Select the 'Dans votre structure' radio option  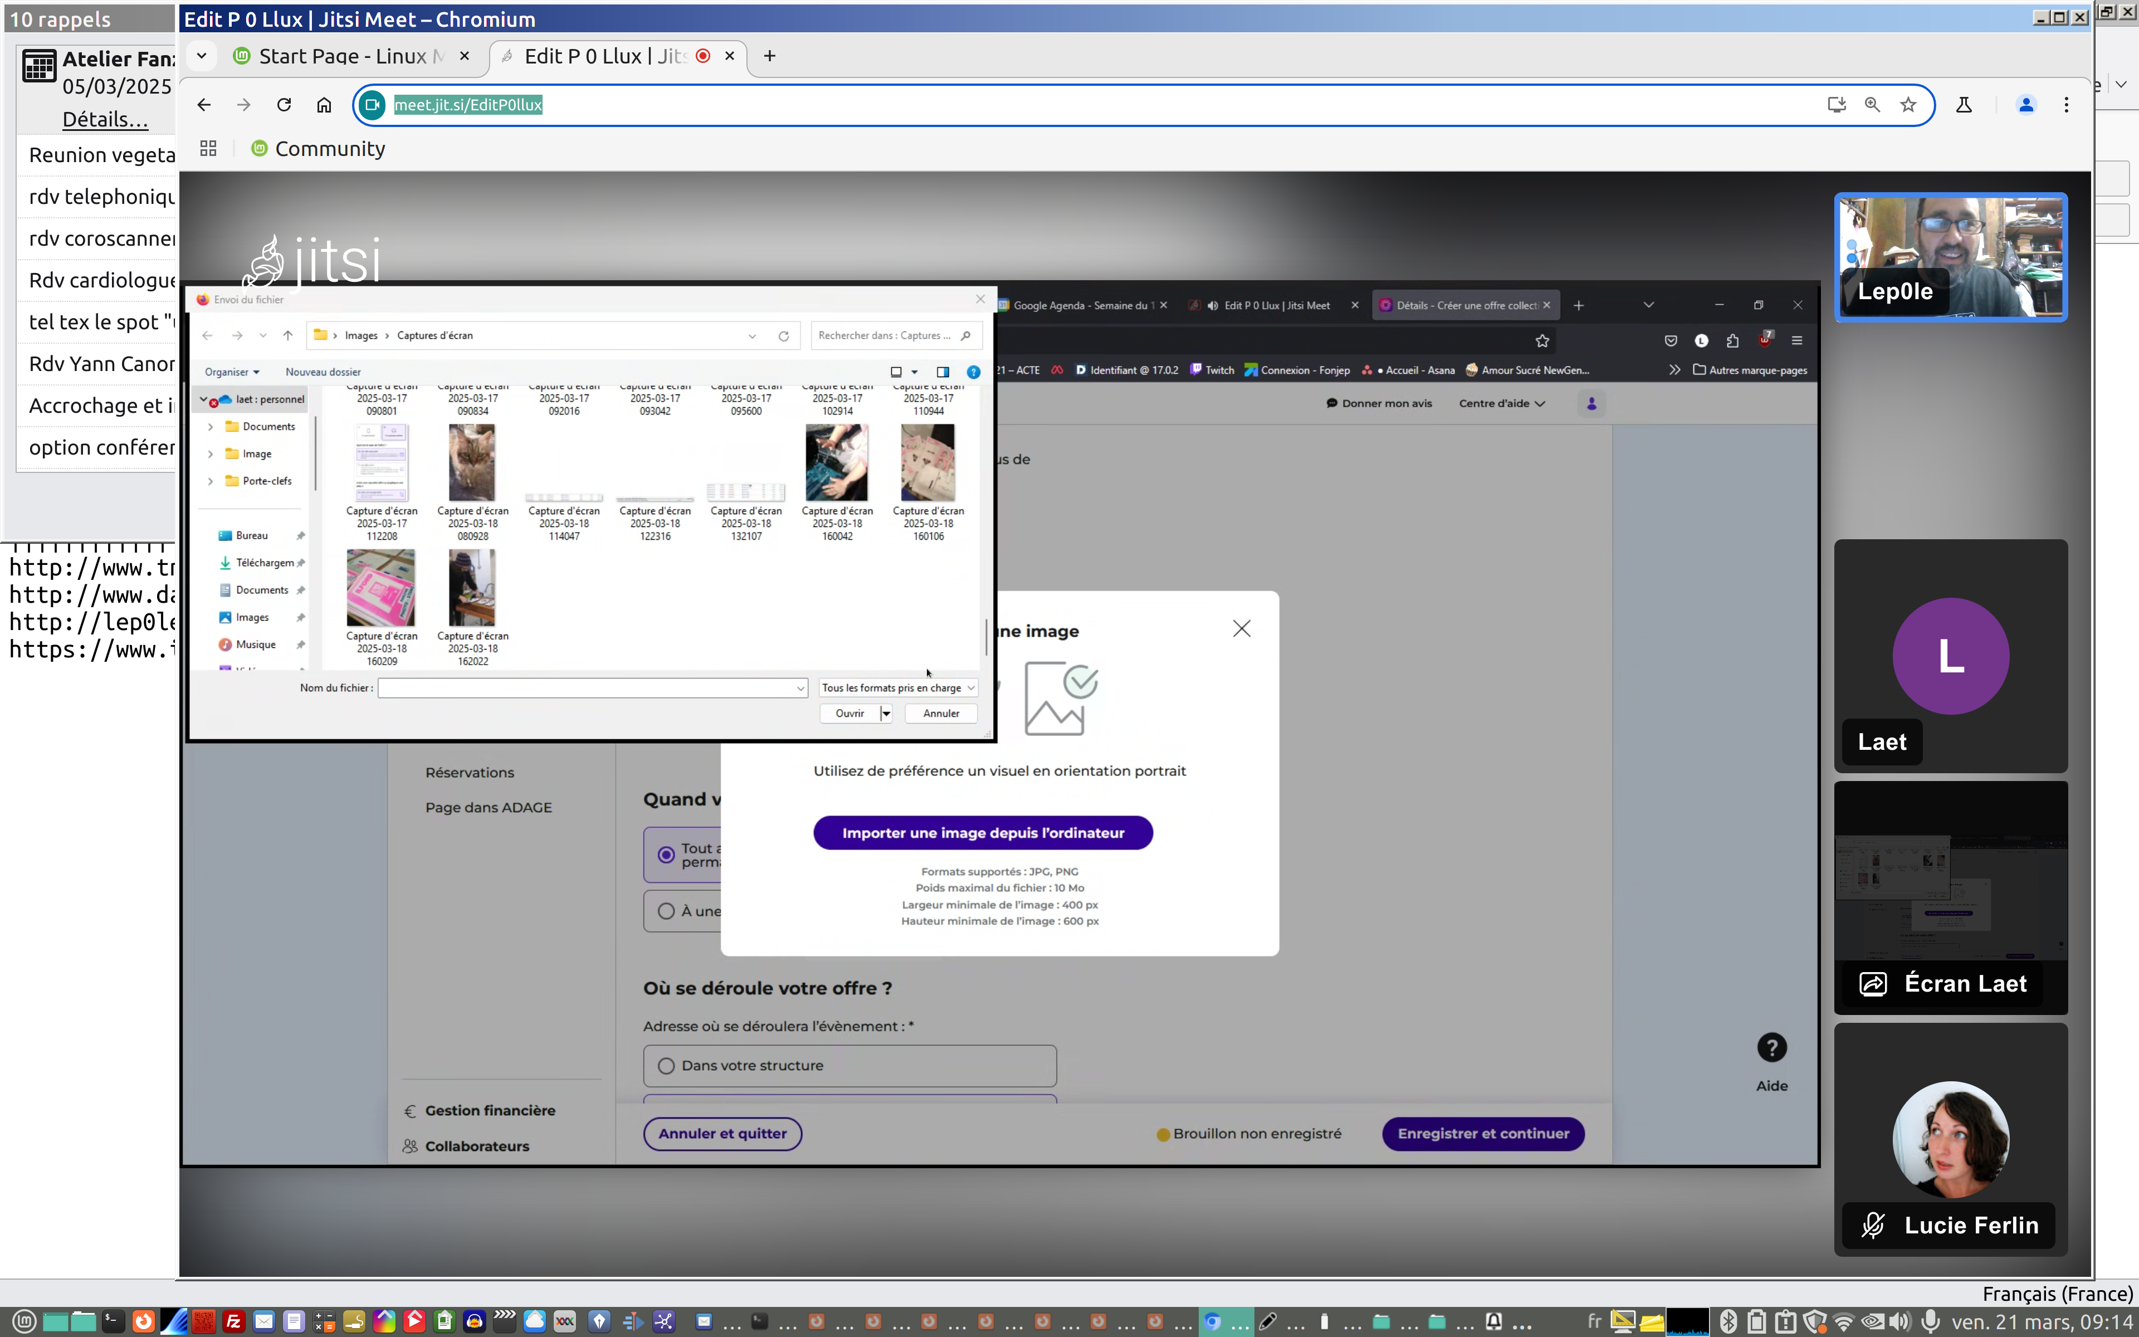click(x=666, y=1066)
